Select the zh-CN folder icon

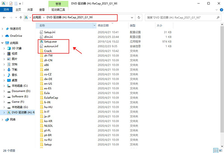tap(41, 60)
